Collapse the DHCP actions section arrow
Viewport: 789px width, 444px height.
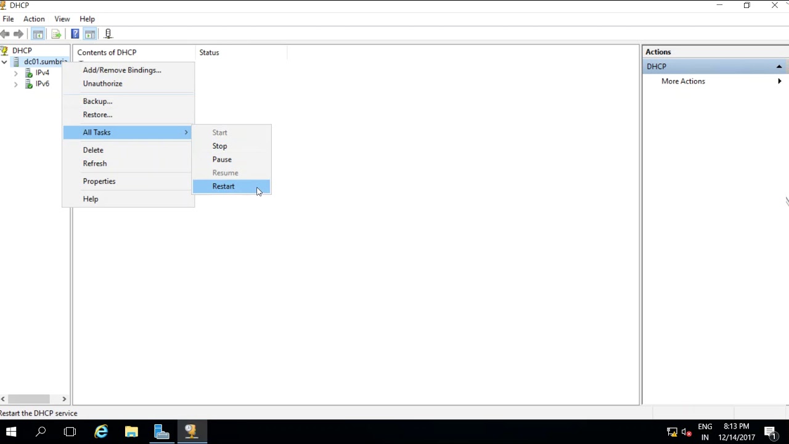[779, 67]
